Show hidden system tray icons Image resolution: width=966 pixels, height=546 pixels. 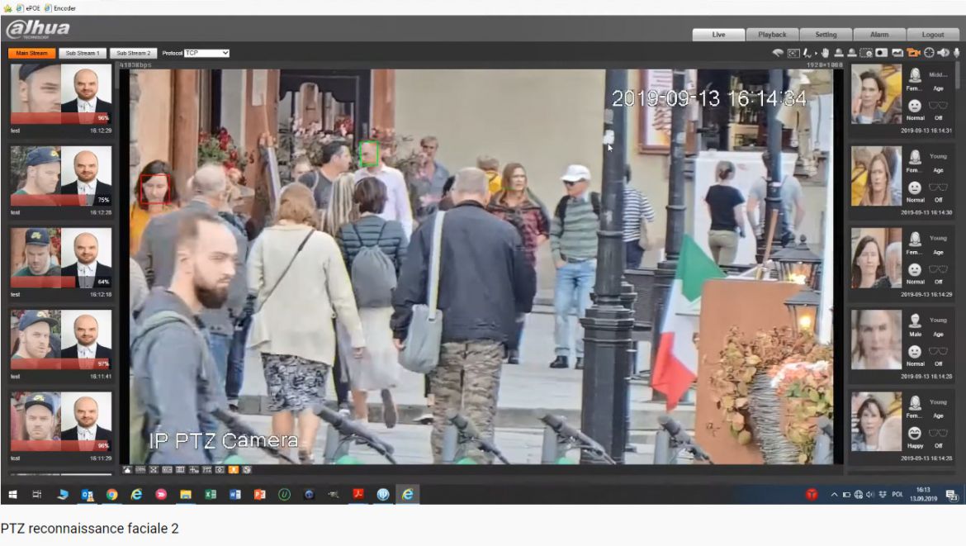tap(834, 494)
